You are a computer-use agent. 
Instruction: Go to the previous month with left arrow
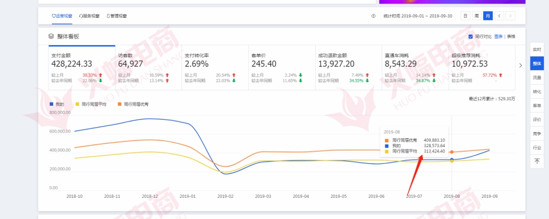click(x=499, y=16)
